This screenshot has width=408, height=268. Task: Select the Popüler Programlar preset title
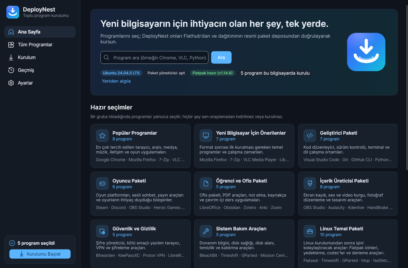[135, 133]
